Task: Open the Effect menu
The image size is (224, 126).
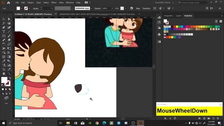Action: click(54, 2)
